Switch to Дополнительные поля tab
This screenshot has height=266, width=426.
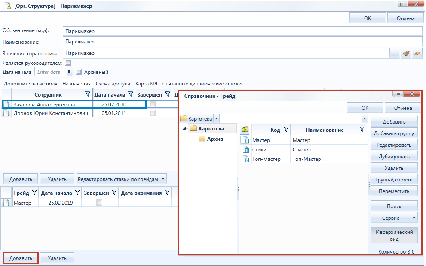(31, 84)
